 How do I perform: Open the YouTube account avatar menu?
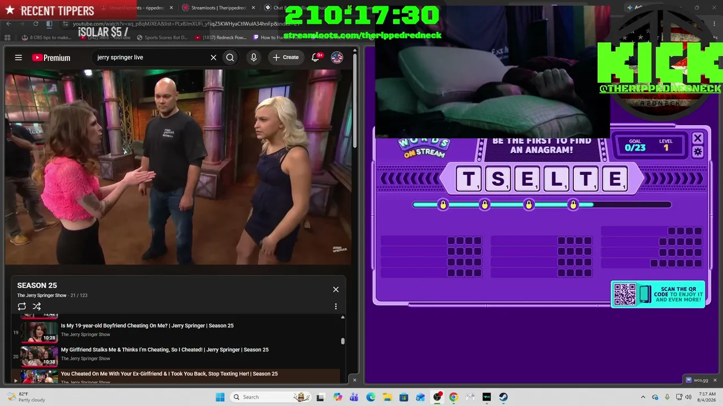tap(337, 58)
